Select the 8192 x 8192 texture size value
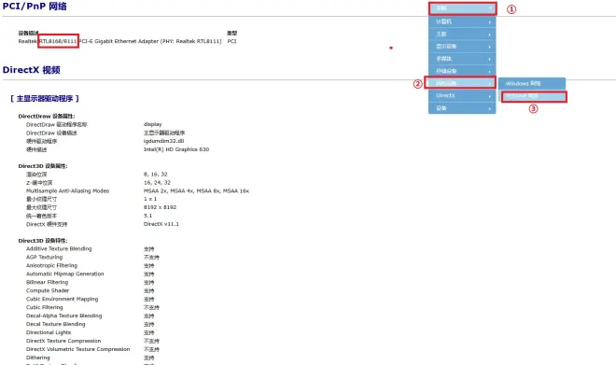 pyautogui.click(x=160, y=207)
